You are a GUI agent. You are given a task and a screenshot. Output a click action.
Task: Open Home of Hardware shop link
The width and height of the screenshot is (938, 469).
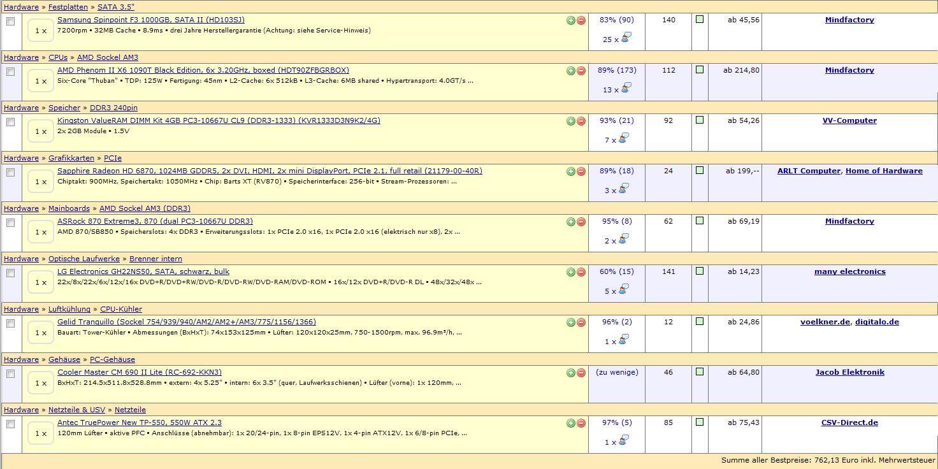click(884, 171)
